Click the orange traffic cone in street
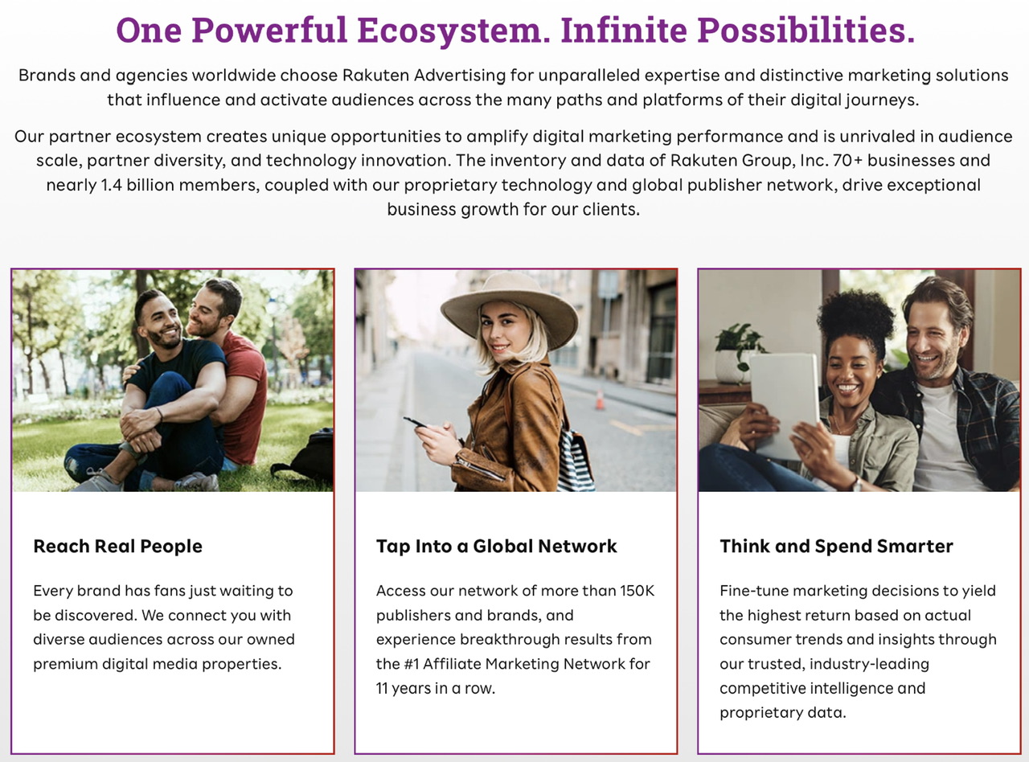Image resolution: width=1029 pixels, height=762 pixels. tap(600, 399)
